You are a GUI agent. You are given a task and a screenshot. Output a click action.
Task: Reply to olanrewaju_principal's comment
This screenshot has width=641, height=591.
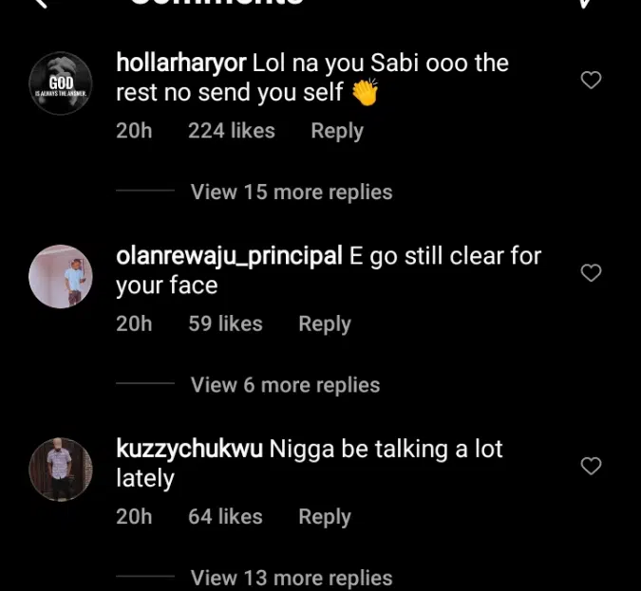click(325, 324)
